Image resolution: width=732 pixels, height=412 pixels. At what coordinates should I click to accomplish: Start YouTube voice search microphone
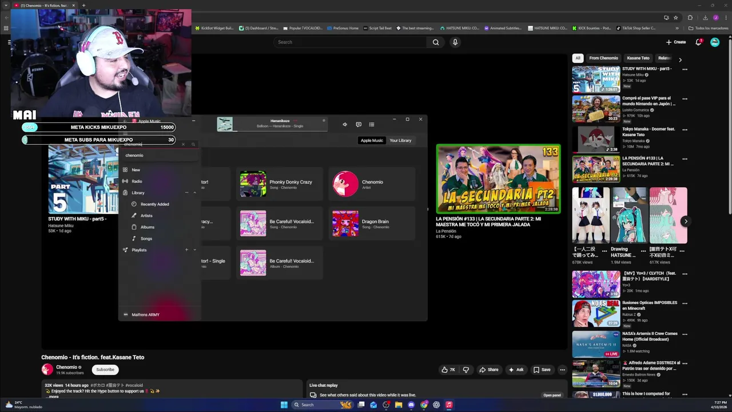pyautogui.click(x=455, y=42)
